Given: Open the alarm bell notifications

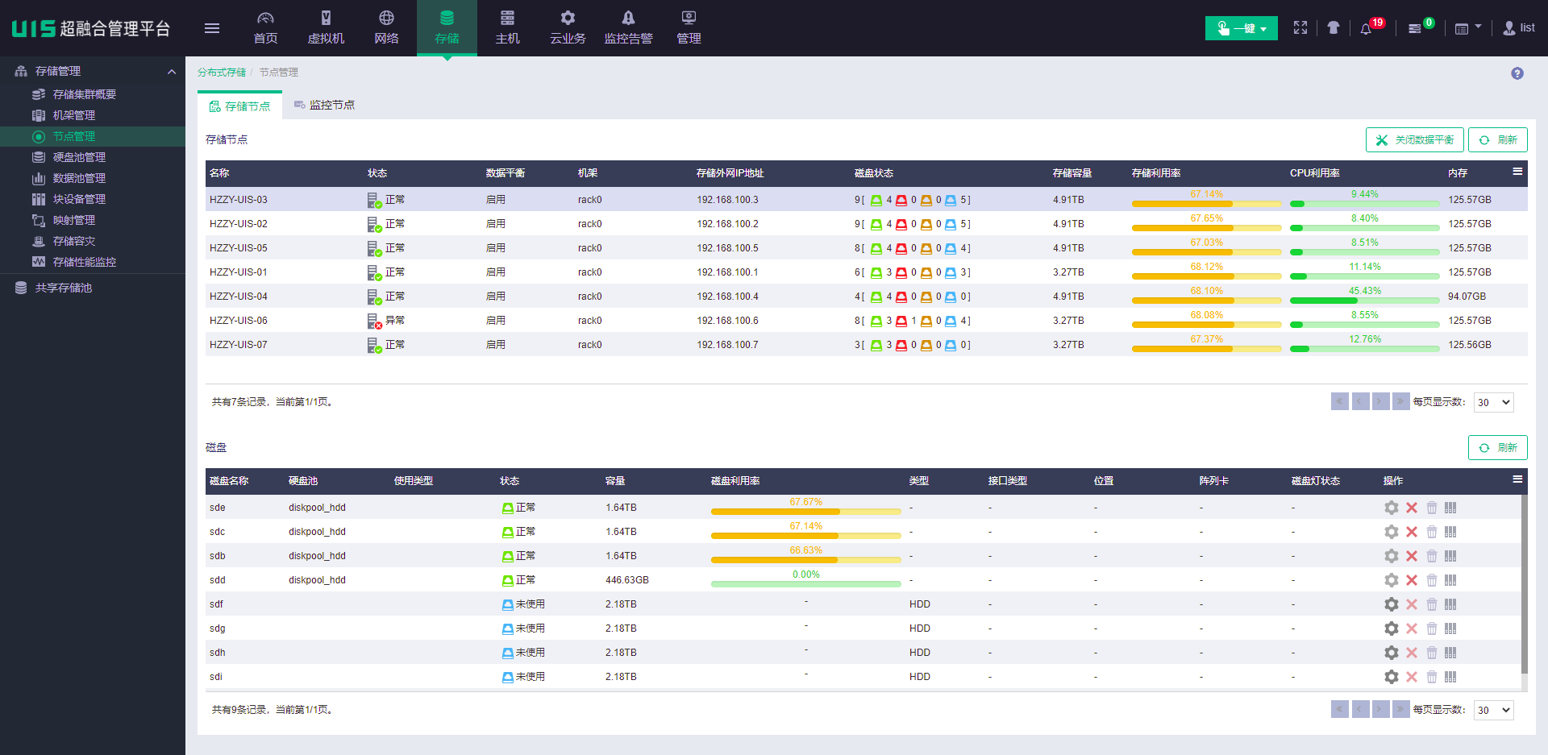Looking at the screenshot, I should click(1366, 29).
